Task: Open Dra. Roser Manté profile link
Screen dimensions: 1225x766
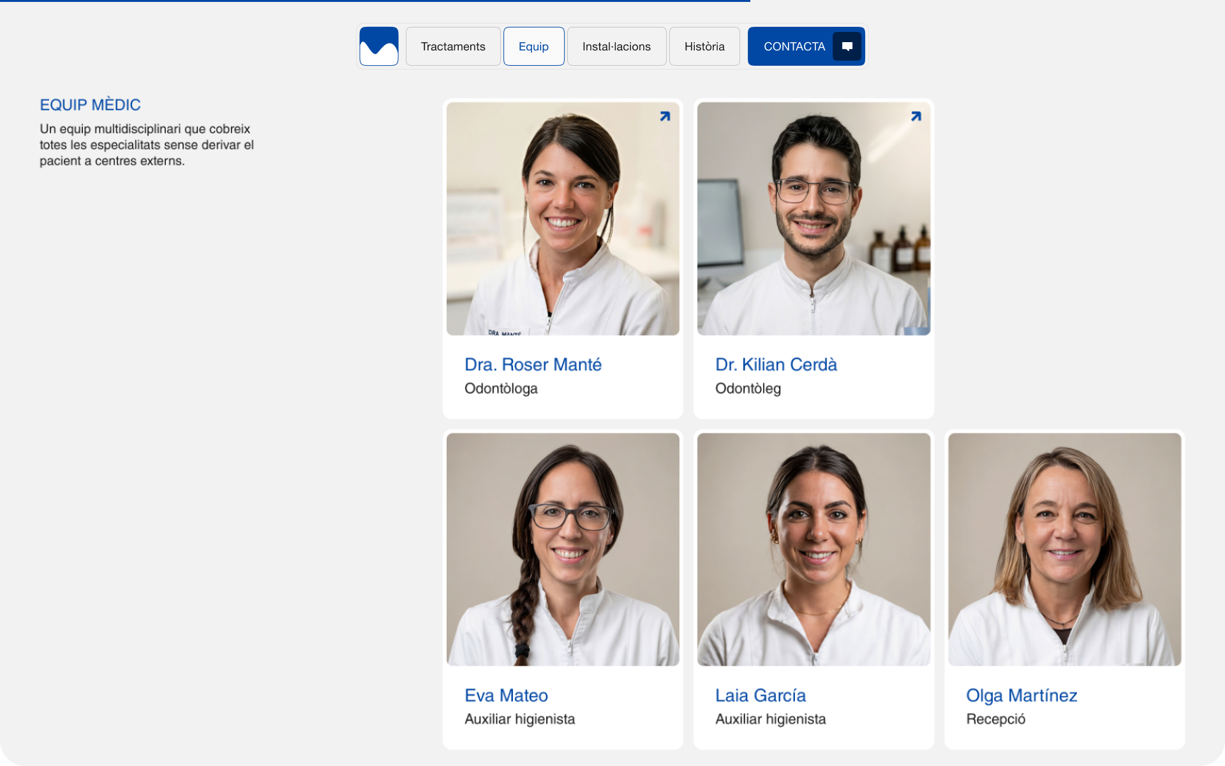Action: click(533, 364)
